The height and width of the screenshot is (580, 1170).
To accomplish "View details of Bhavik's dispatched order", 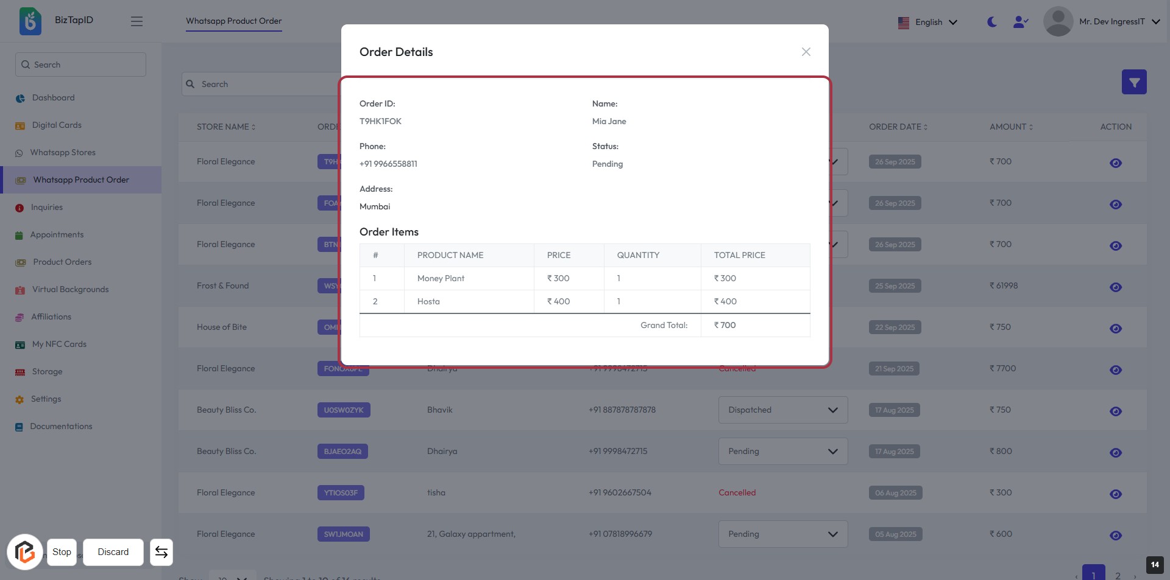I will coord(1115,411).
